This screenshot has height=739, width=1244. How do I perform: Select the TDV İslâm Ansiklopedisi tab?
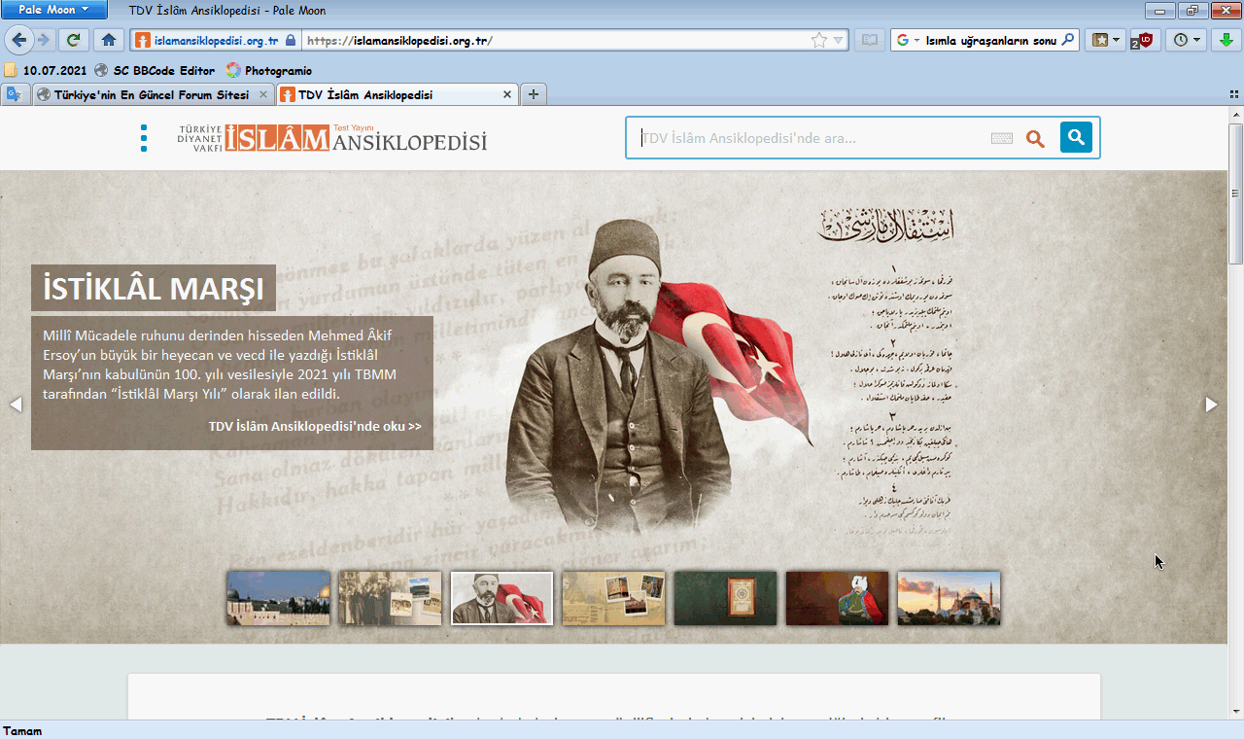coord(396,94)
